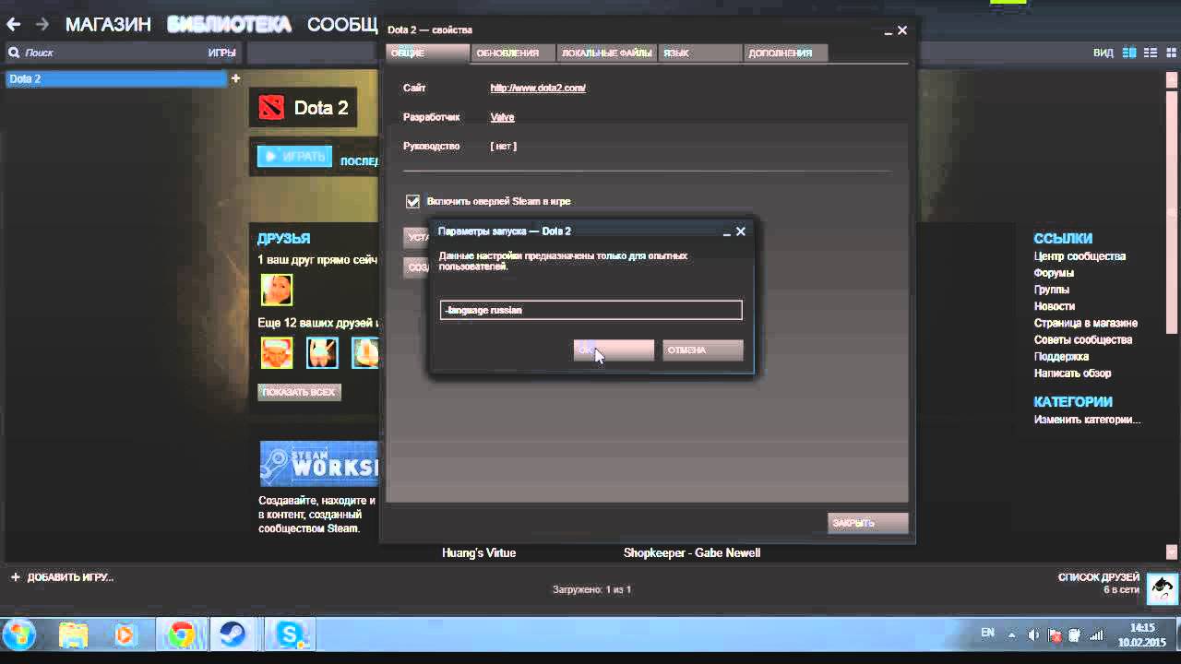Open the Valve developer link
1181x664 pixels.
click(x=502, y=117)
